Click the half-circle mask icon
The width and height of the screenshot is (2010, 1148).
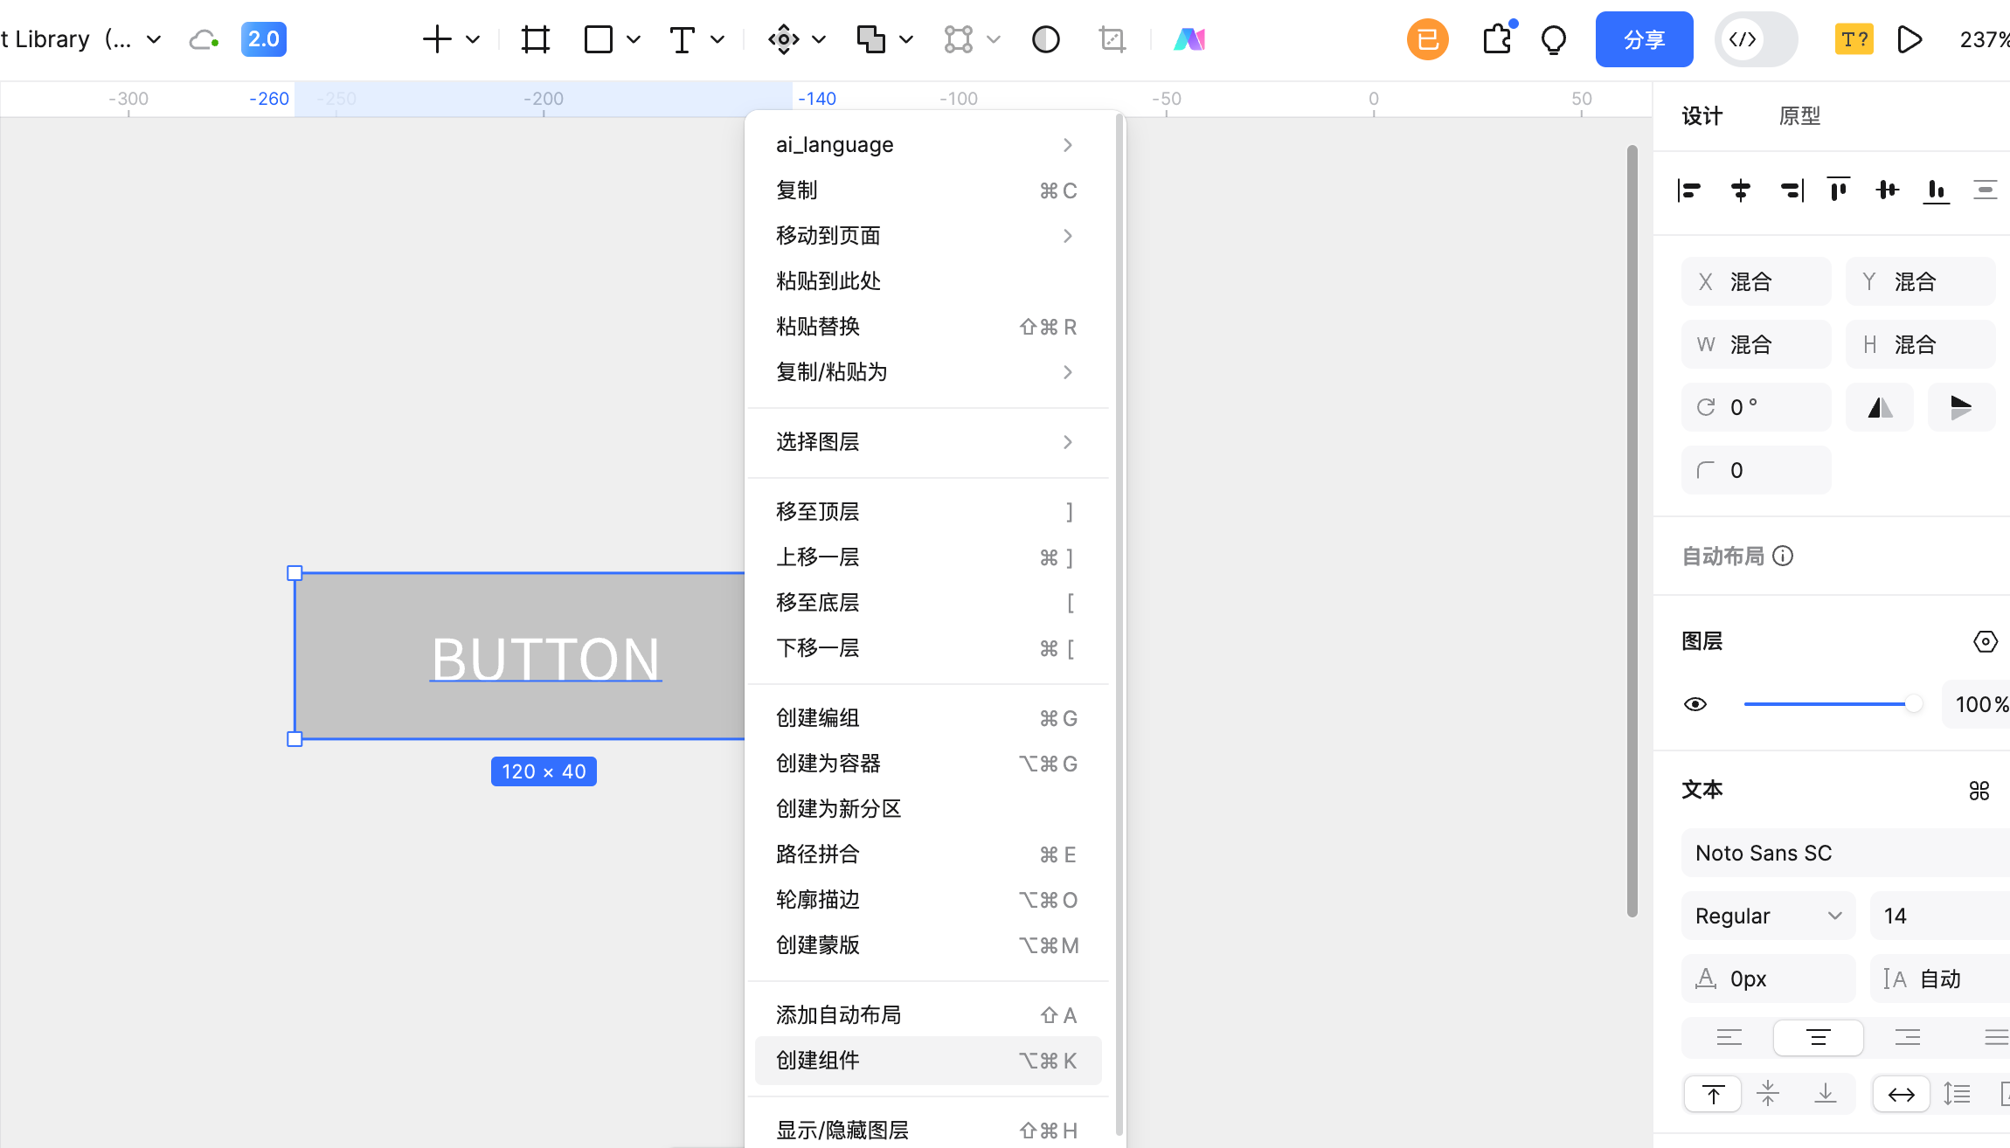[x=1046, y=39]
